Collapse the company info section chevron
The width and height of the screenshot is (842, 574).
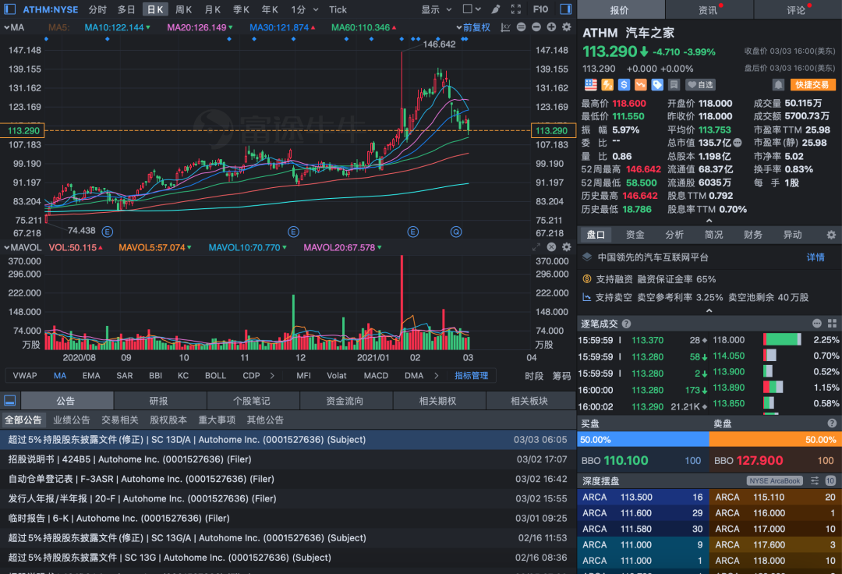pyautogui.click(x=709, y=310)
